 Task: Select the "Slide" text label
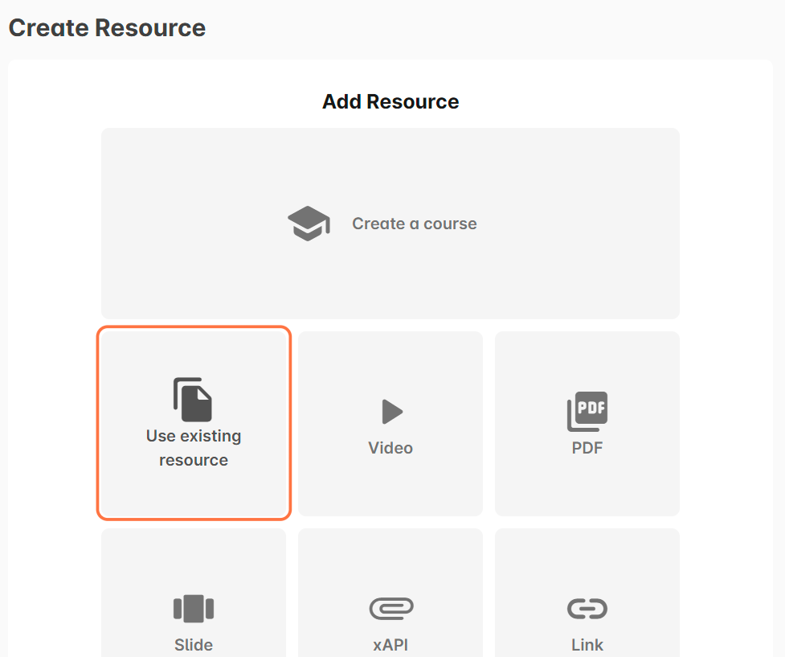coord(194,645)
